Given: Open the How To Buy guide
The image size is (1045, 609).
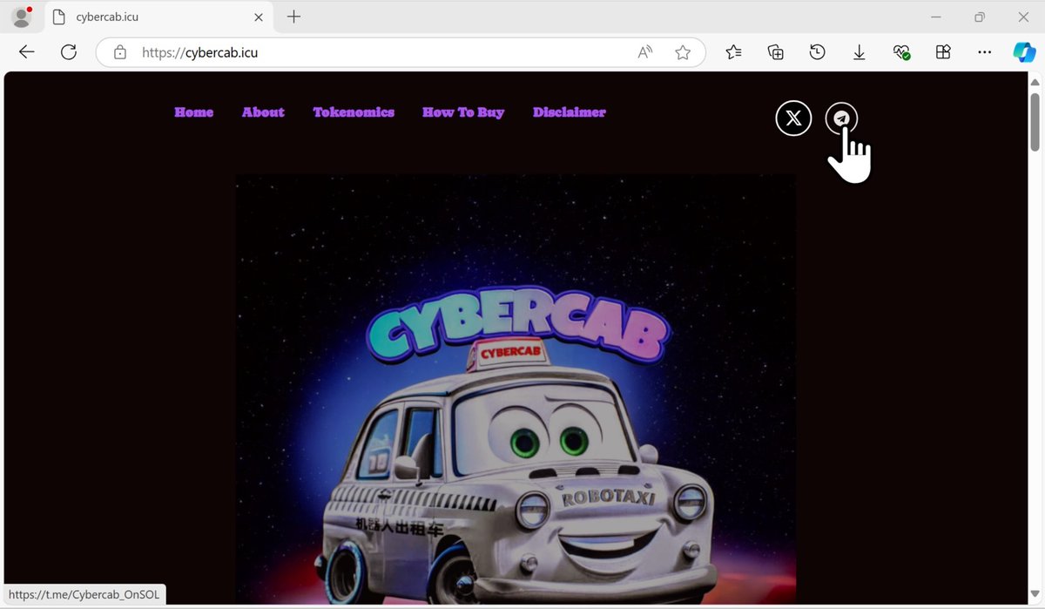Looking at the screenshot, I should (x=463, y=112).
